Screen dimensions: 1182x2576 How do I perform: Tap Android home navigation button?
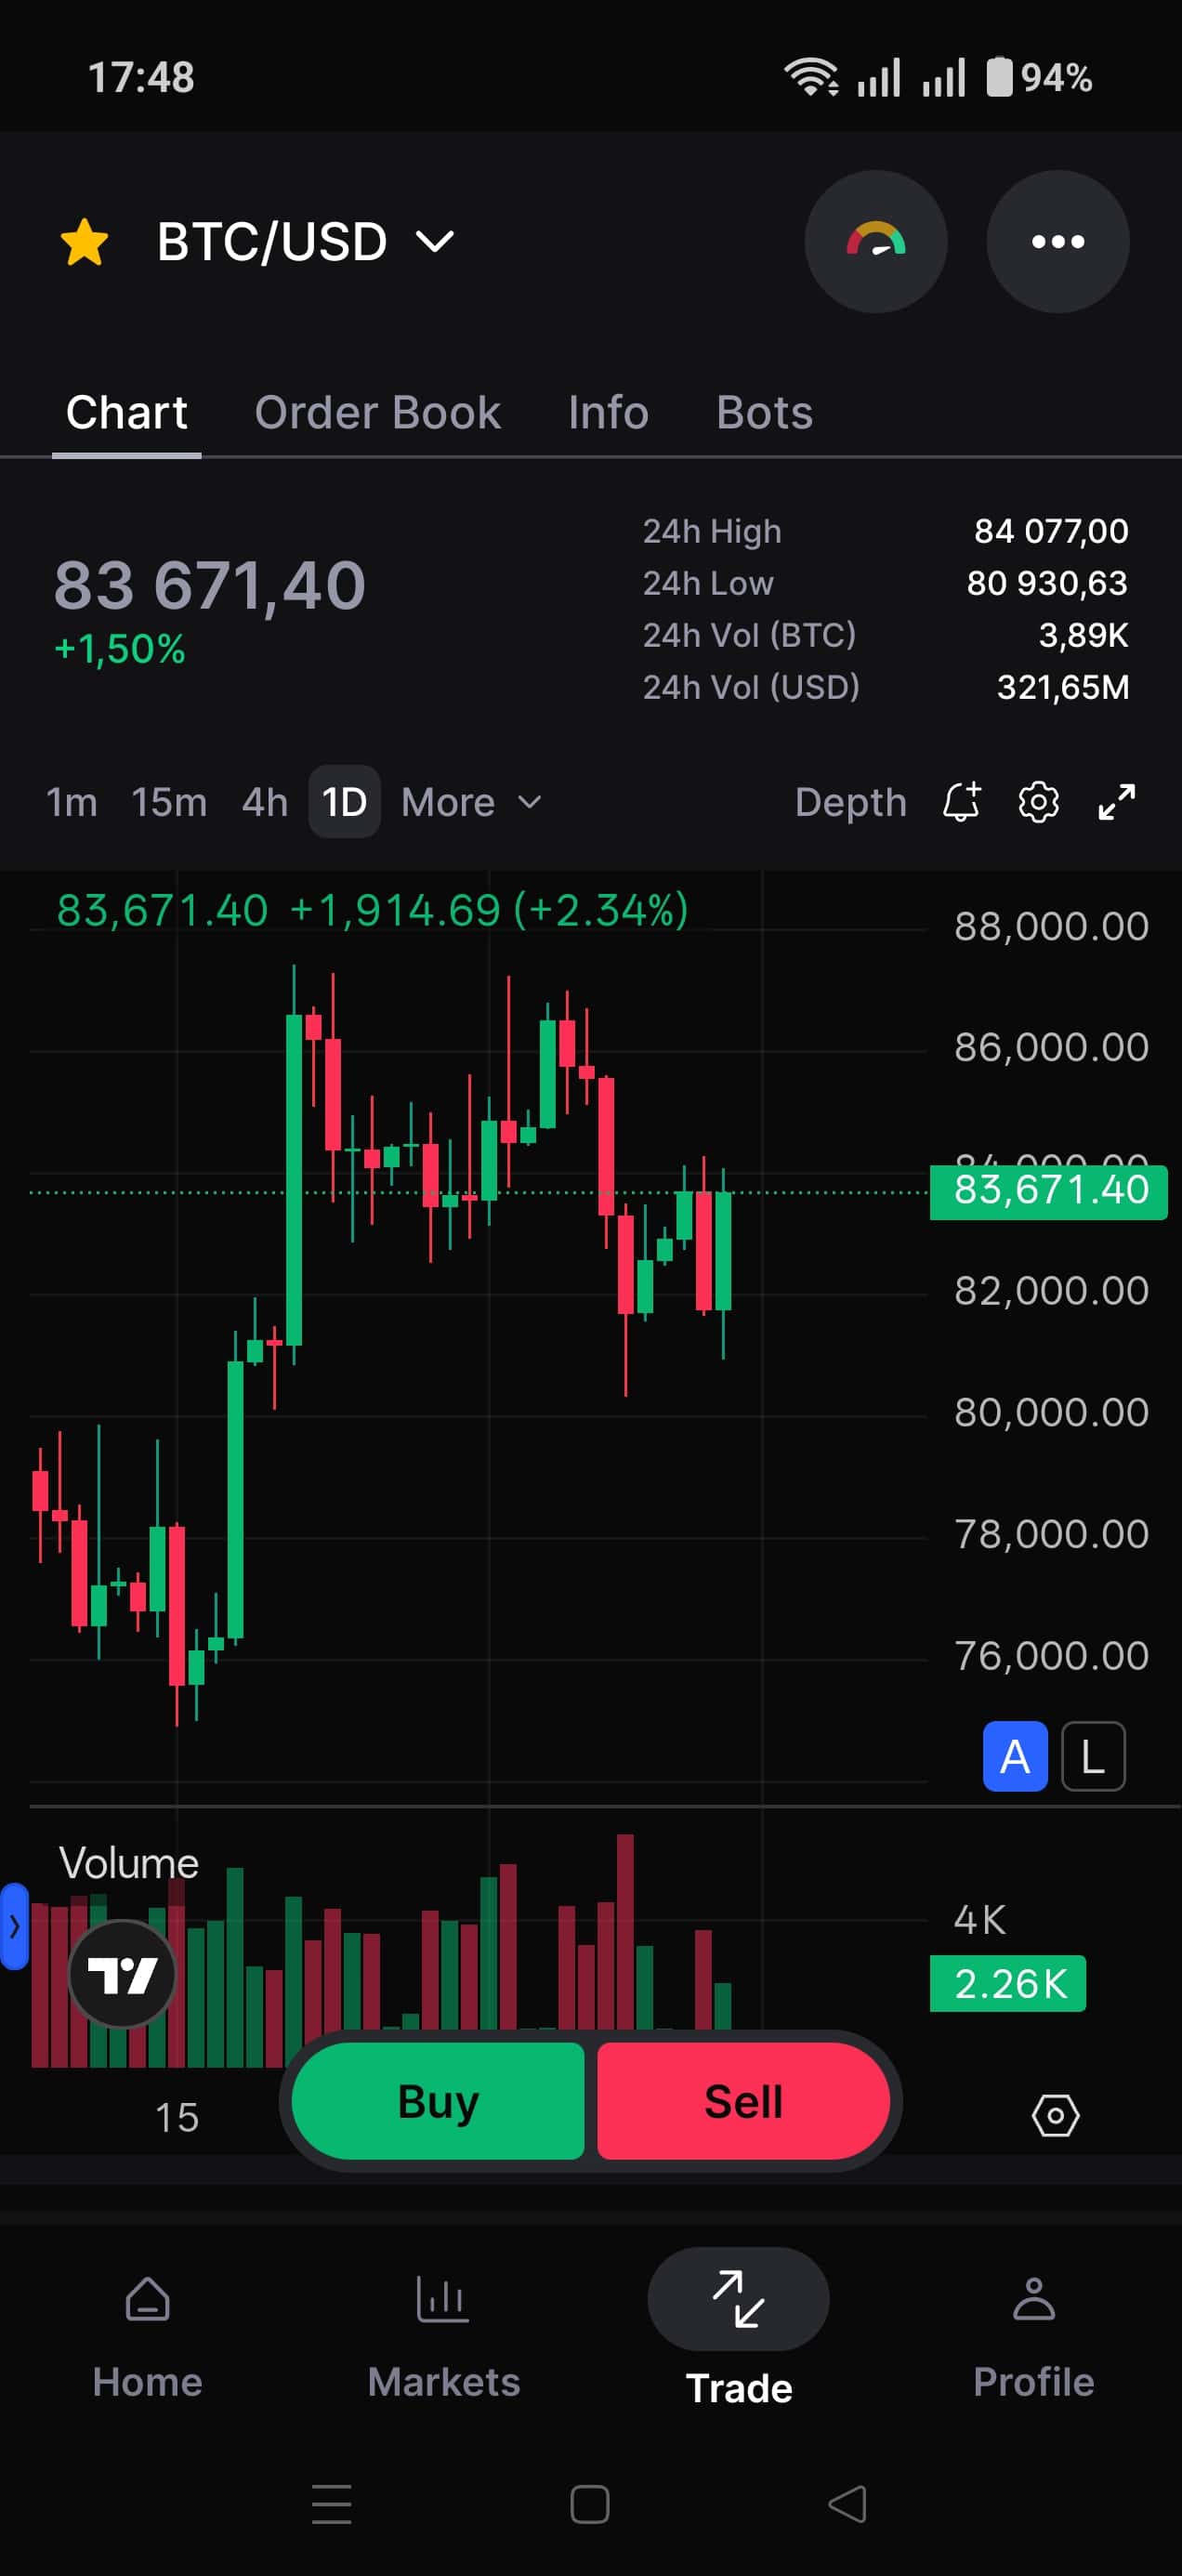[590, 2504]
